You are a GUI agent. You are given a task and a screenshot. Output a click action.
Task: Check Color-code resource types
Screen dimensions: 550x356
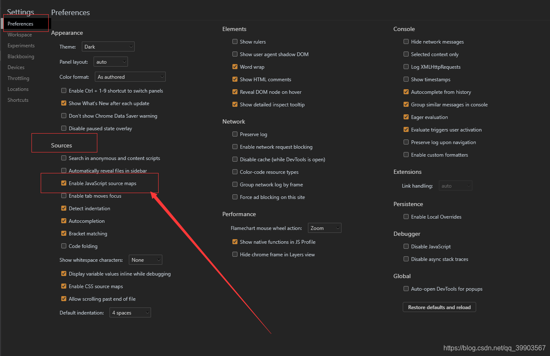235,172
